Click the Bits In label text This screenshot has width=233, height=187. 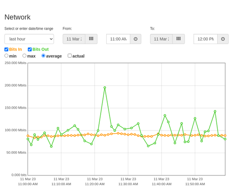pyautogui.click(x=15, y=49)
